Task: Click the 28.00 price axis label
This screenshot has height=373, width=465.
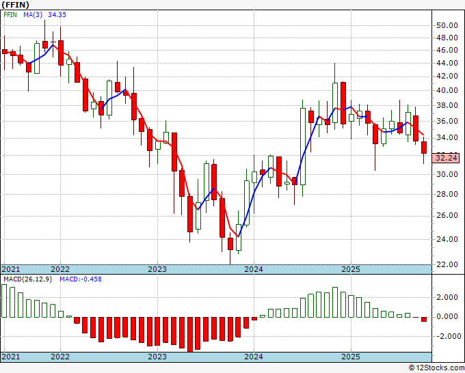Action: pyautogui.click(x=447, y=194)
